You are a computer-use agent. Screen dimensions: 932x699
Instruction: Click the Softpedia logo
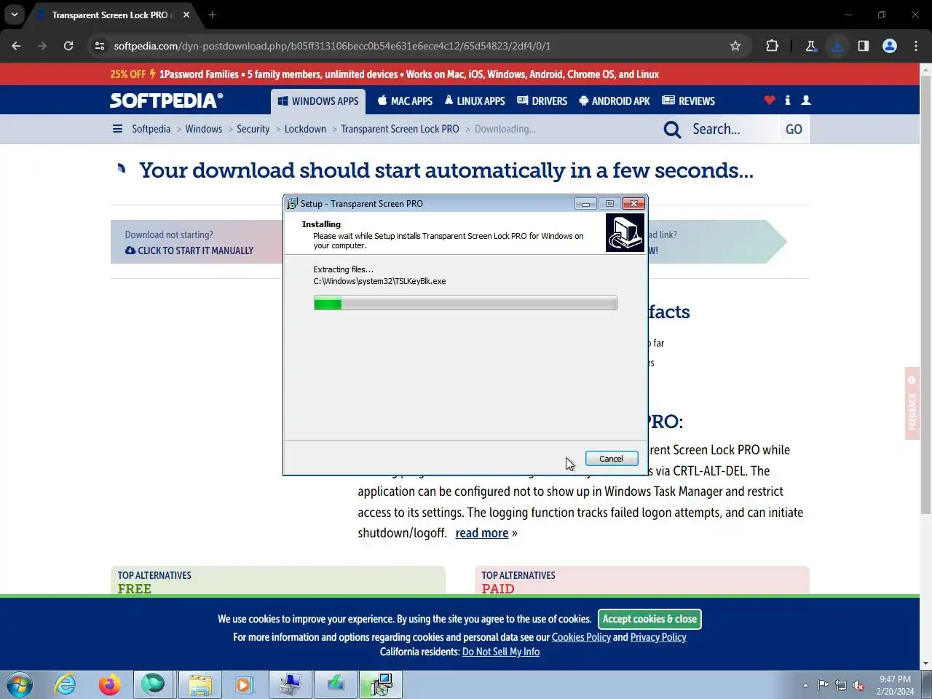[166, 100]
